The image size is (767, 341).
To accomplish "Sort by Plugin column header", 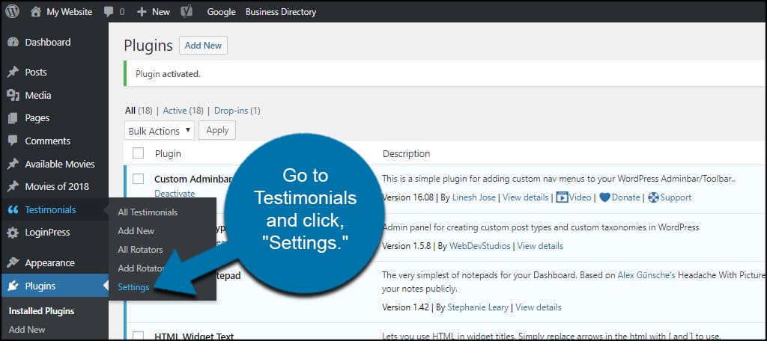I will [x=168, y=153].
